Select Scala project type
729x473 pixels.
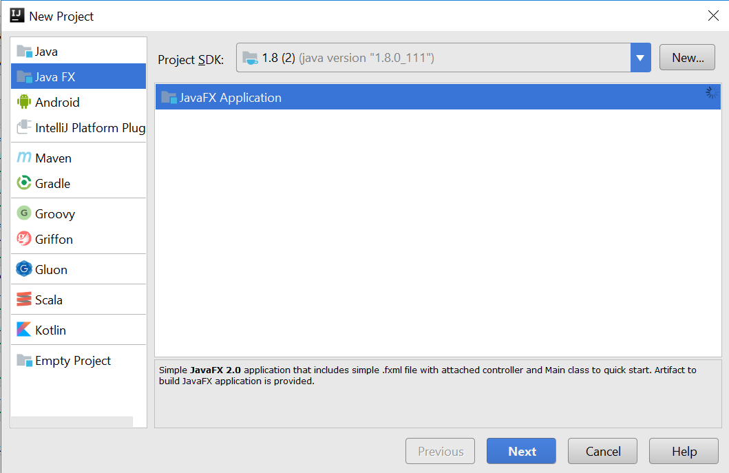pos(78,299)
